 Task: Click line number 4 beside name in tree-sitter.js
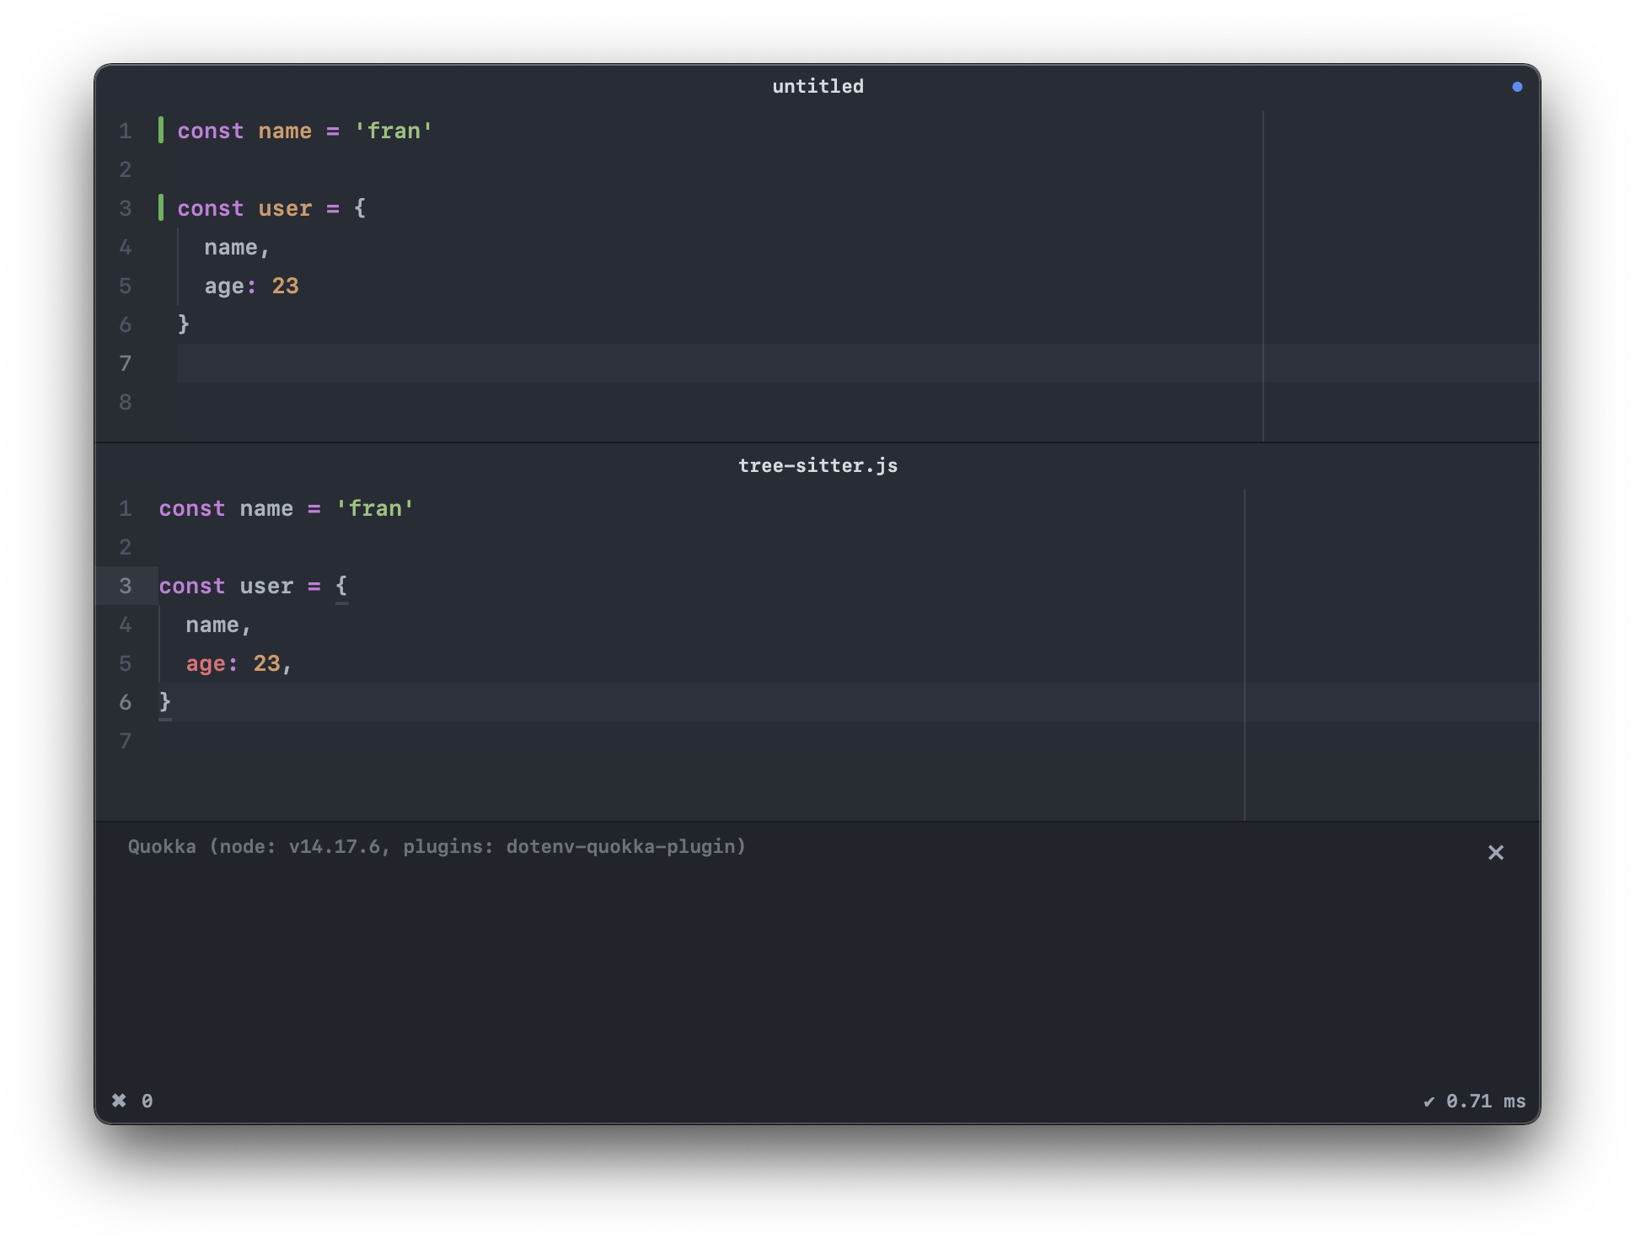click(126, 624)
